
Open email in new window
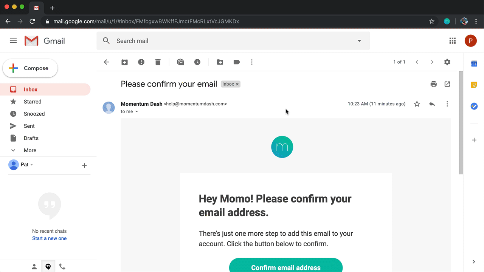pyautogui.click(x=447, y=84)
